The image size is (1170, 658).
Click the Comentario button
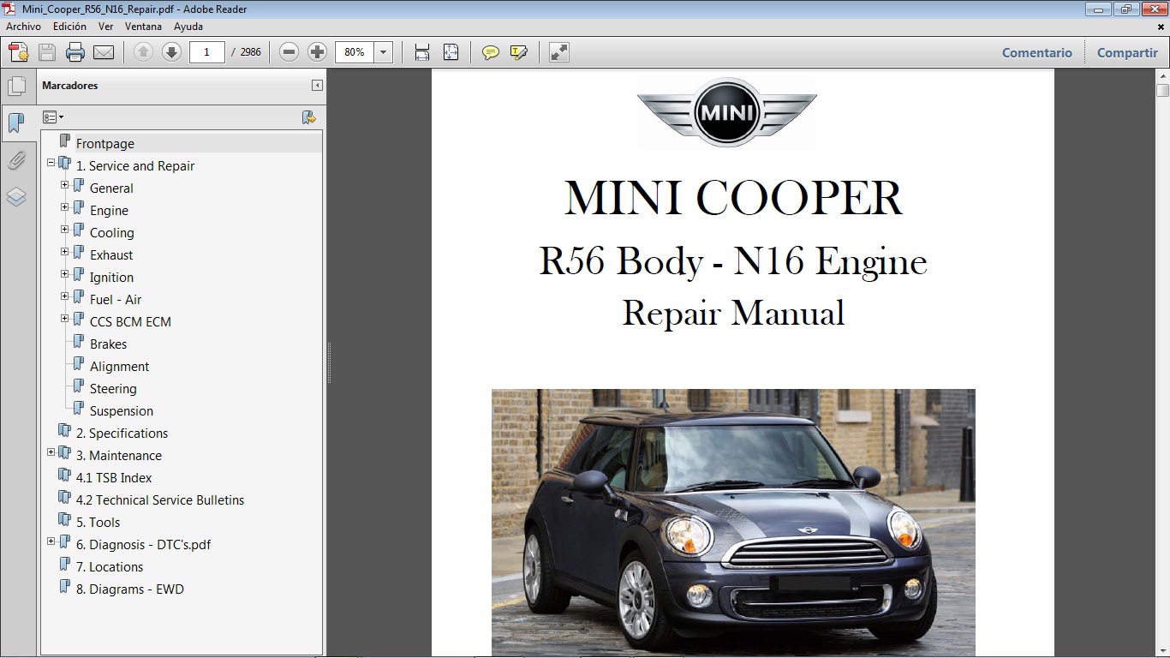(x=1036, y=52)
